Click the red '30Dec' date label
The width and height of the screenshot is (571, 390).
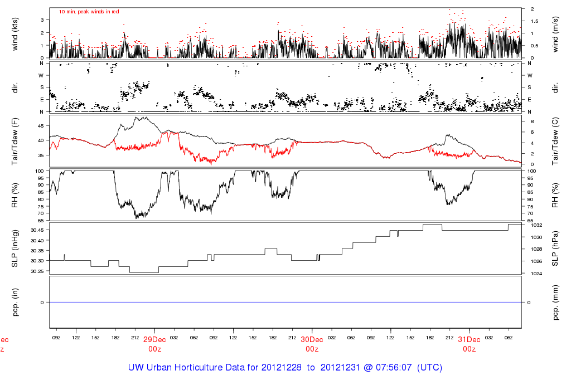pyautogui.click(x=312, y=339)
